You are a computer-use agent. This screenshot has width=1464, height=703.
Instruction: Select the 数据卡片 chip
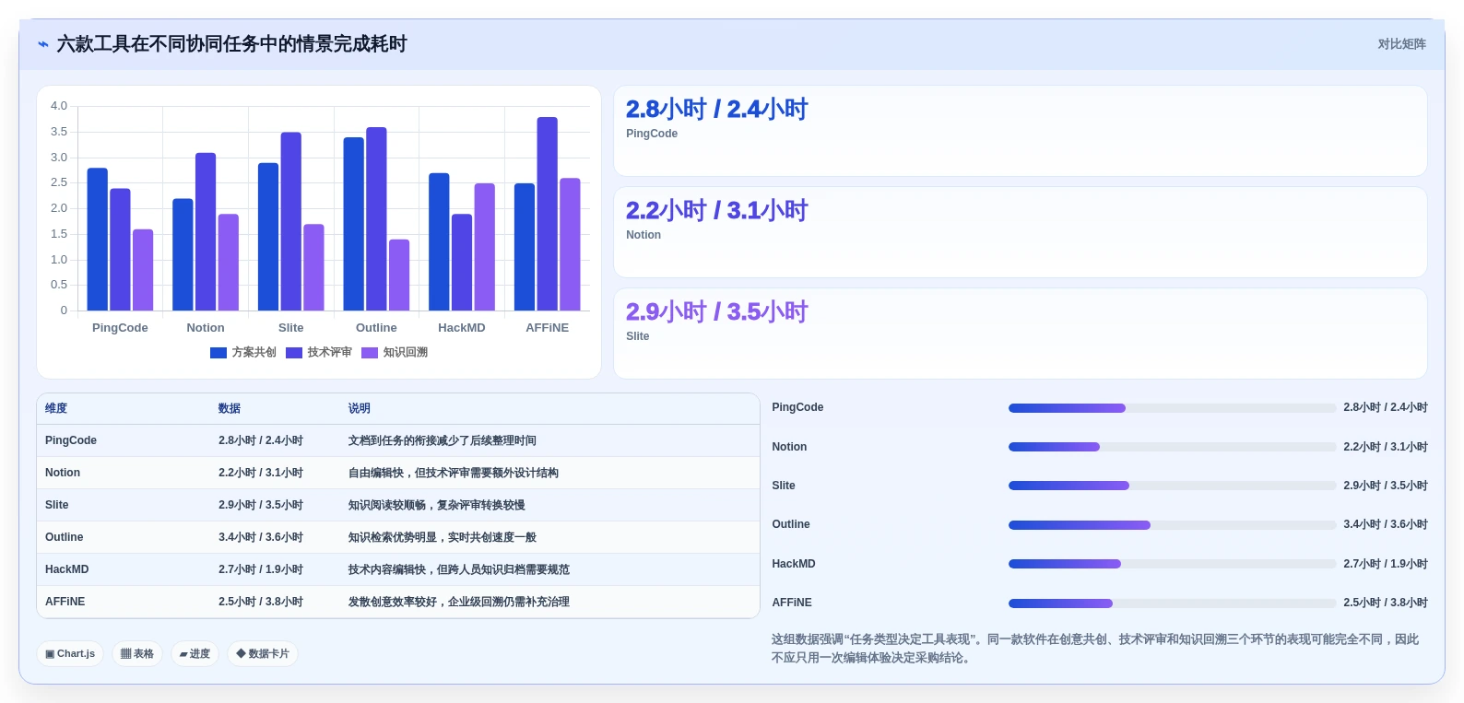[x=263, y=654]
